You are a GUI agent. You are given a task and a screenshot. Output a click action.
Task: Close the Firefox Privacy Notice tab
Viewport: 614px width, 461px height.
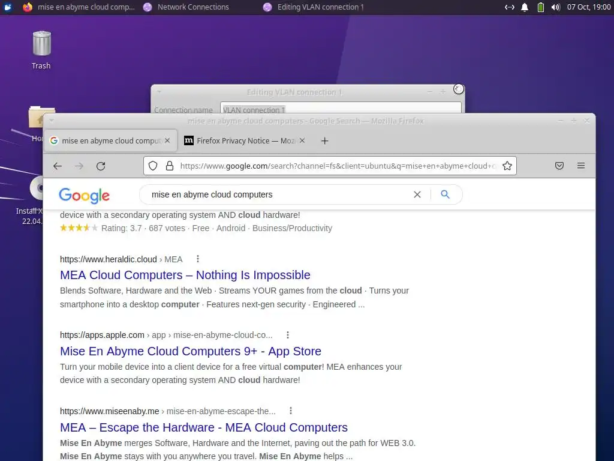point(302,140)
